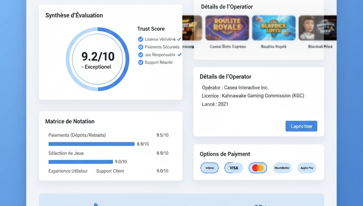Choose the Mastercard logo badge
This screenshot has width=363, height=206.
(258, 168)
